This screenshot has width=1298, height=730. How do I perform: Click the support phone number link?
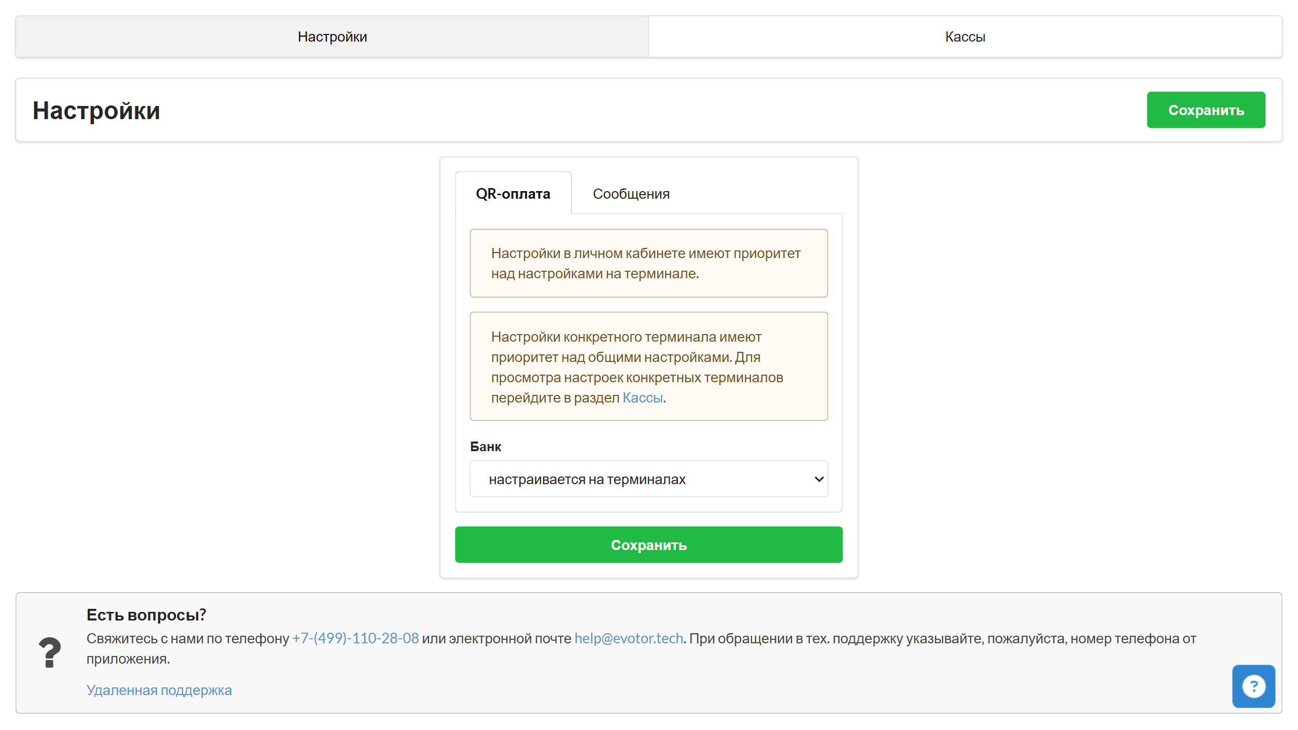pyautogui.click(x=355, y=638)
